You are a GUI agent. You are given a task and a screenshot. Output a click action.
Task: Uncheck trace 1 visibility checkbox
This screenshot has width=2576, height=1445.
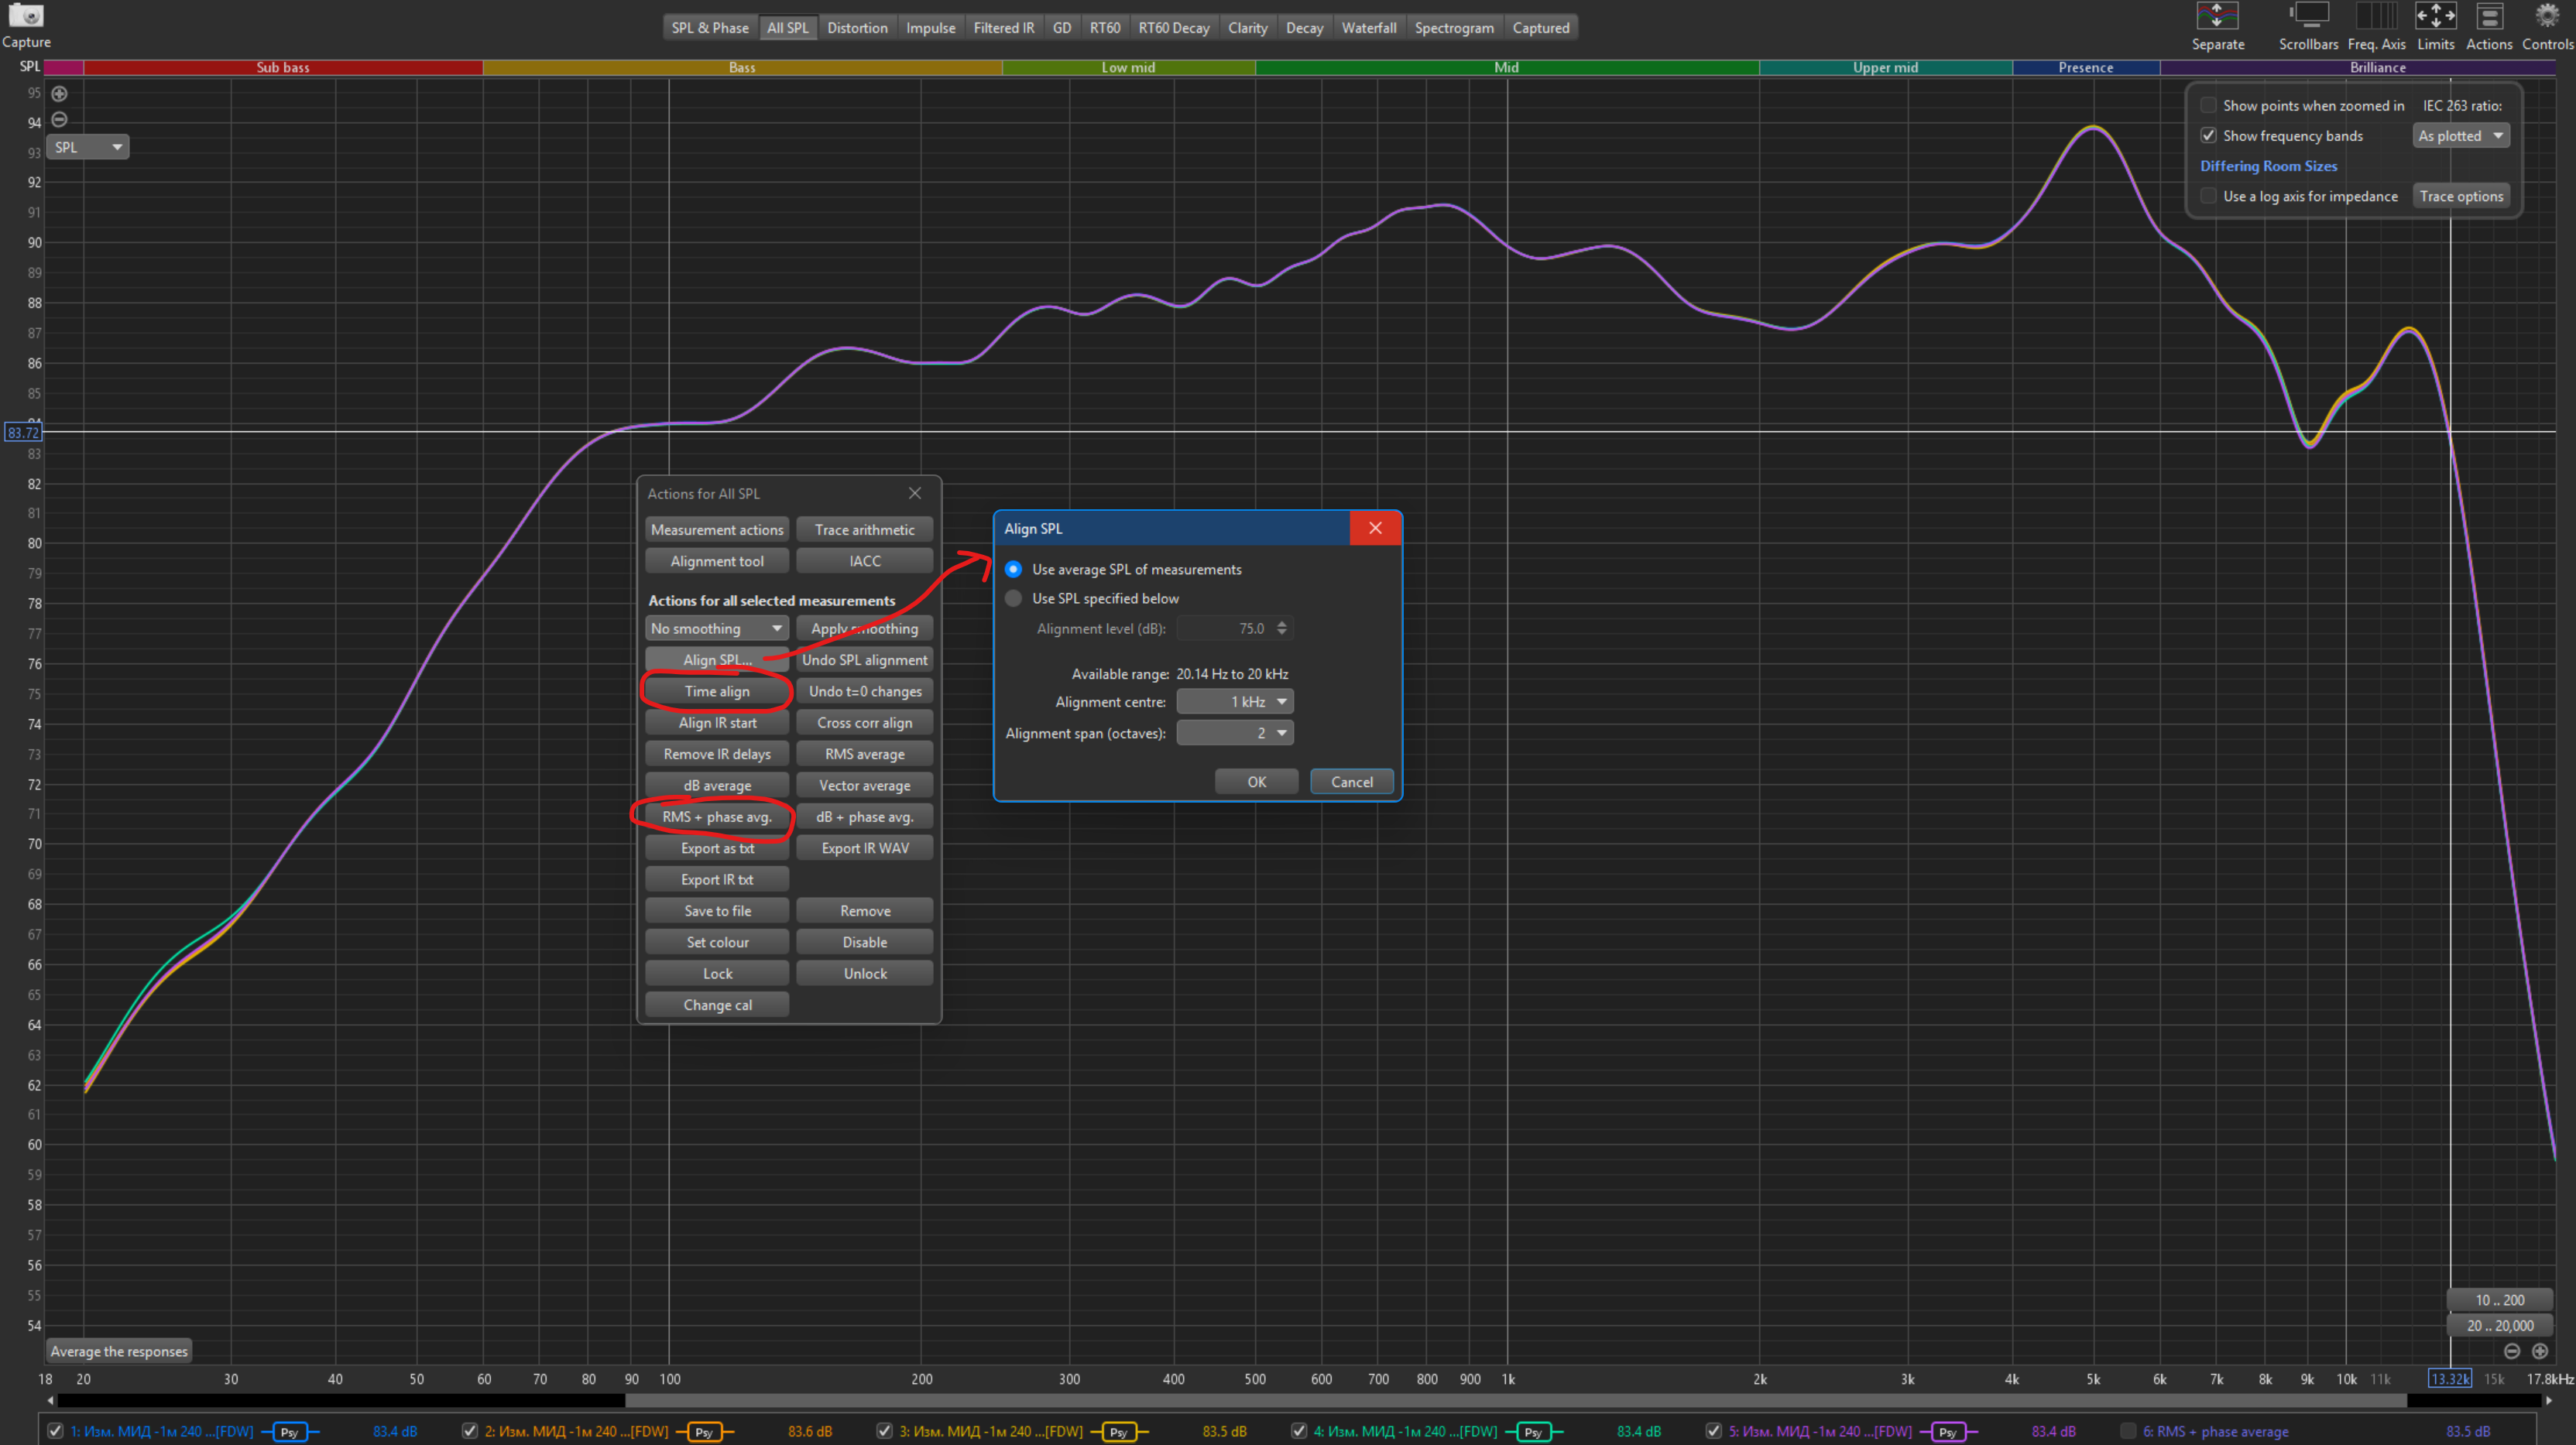[56, 1431]
